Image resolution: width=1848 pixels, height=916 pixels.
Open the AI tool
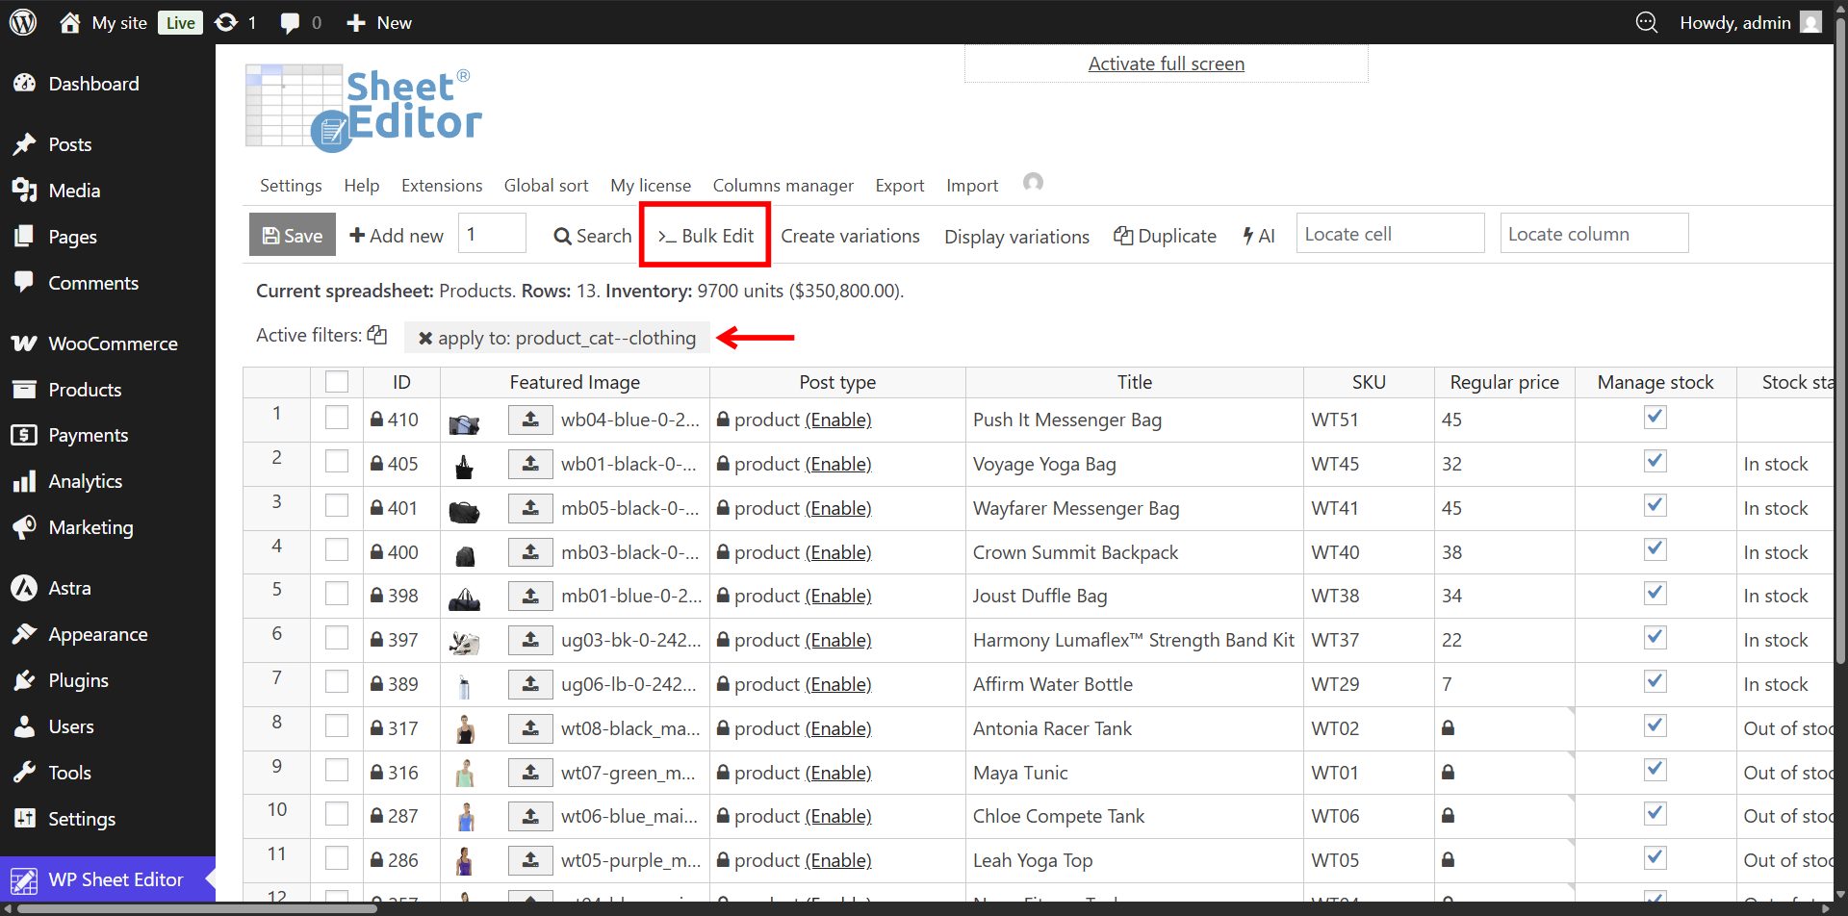coord(1259,236)
